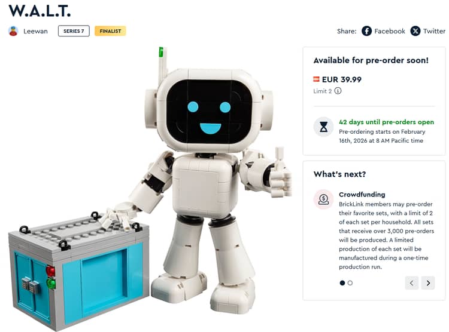Share via the Facebook text link
Image resolution: width=449 pixels, height=332 pixels.
coord(390,31)
